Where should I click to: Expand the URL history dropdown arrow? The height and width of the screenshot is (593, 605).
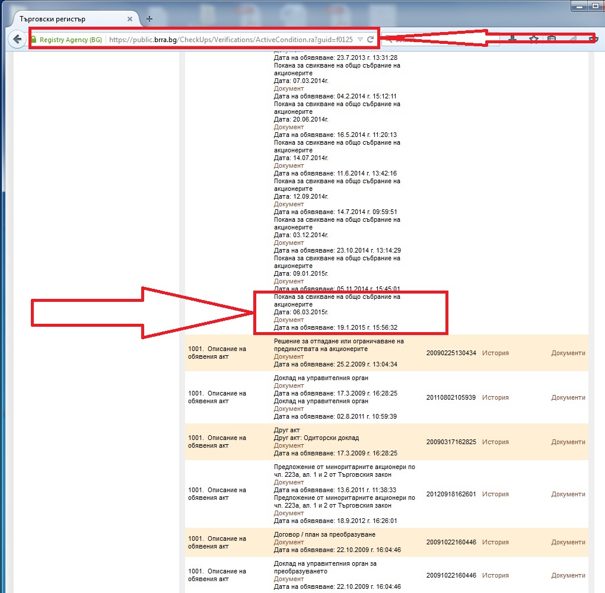coord(360,40)
